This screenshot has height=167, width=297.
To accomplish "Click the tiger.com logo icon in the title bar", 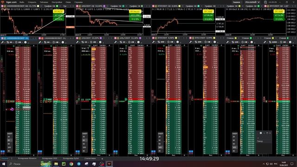I will 2,2.
